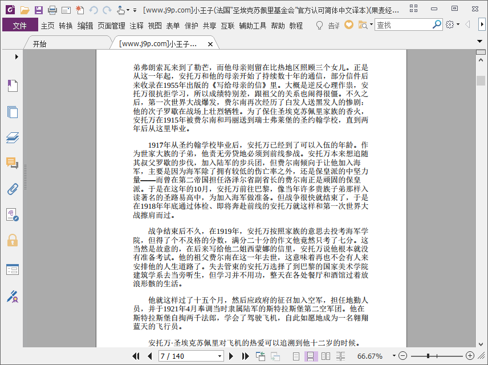
Task: Toggle full screen ribbon mode icon
Action: pos(414,9)
